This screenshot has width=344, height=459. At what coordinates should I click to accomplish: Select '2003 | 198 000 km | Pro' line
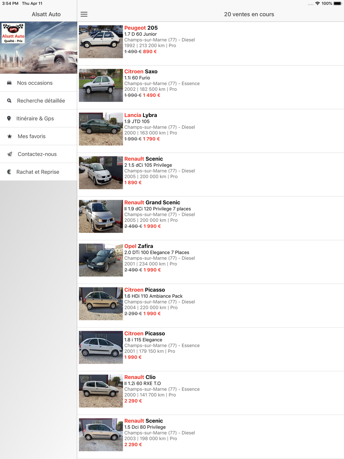(x=150, y=439)
